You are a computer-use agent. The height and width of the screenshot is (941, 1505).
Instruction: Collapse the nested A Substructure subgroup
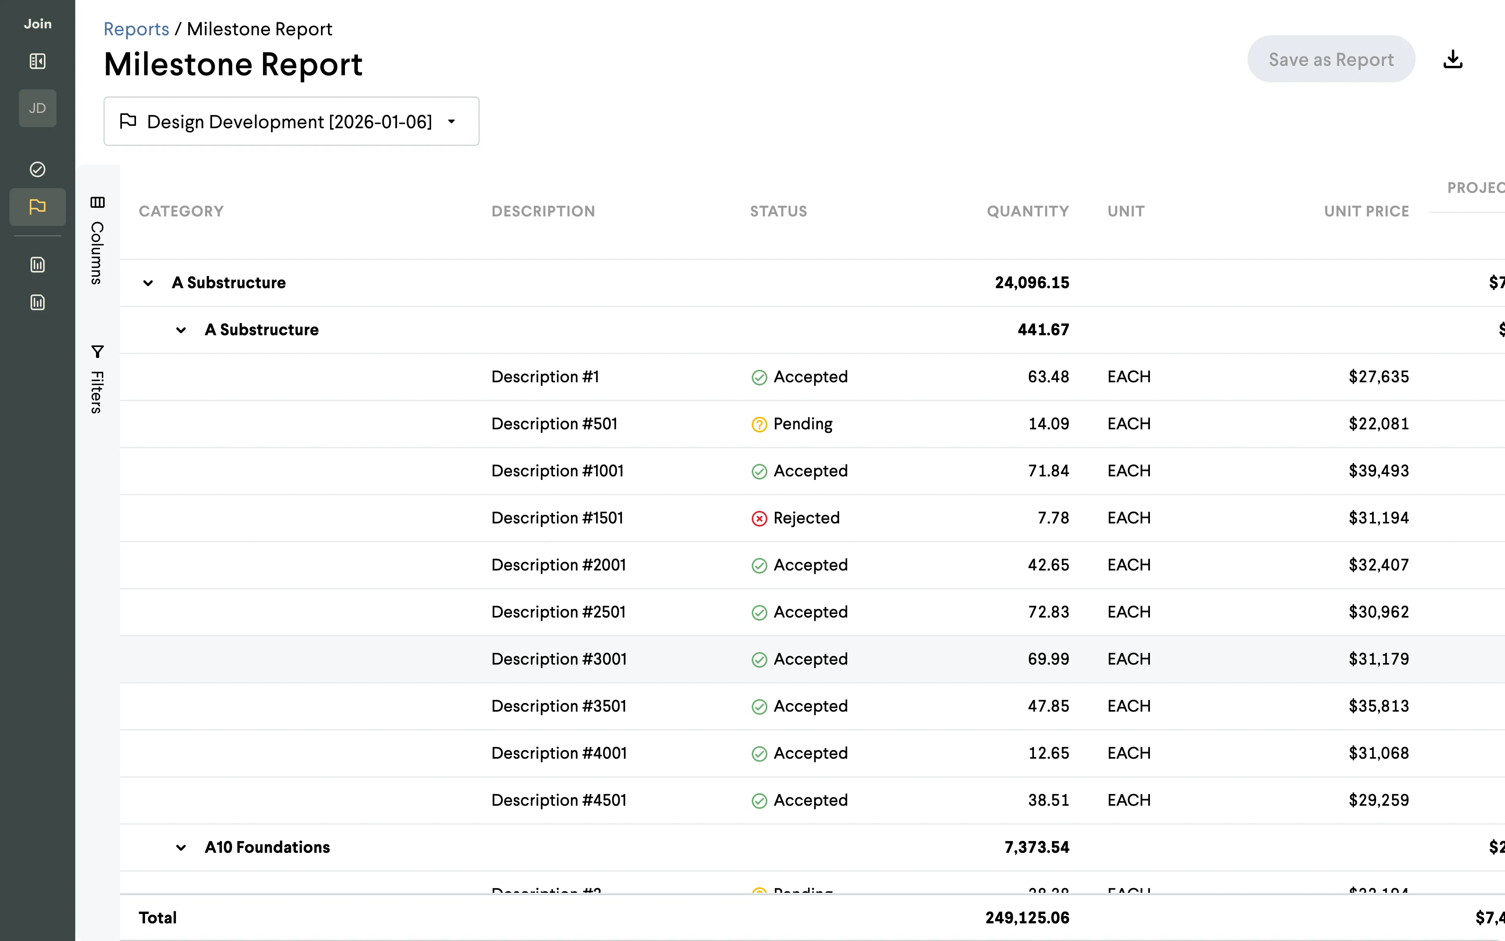pos(181,330)
